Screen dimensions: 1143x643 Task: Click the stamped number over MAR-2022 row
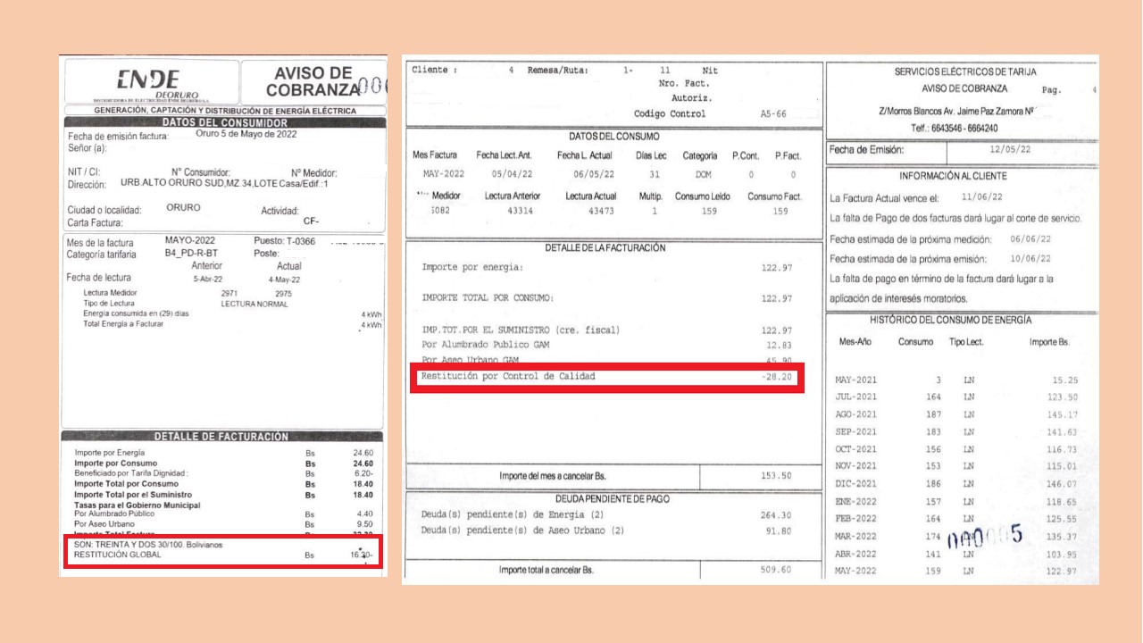click(x=983, y=537)
